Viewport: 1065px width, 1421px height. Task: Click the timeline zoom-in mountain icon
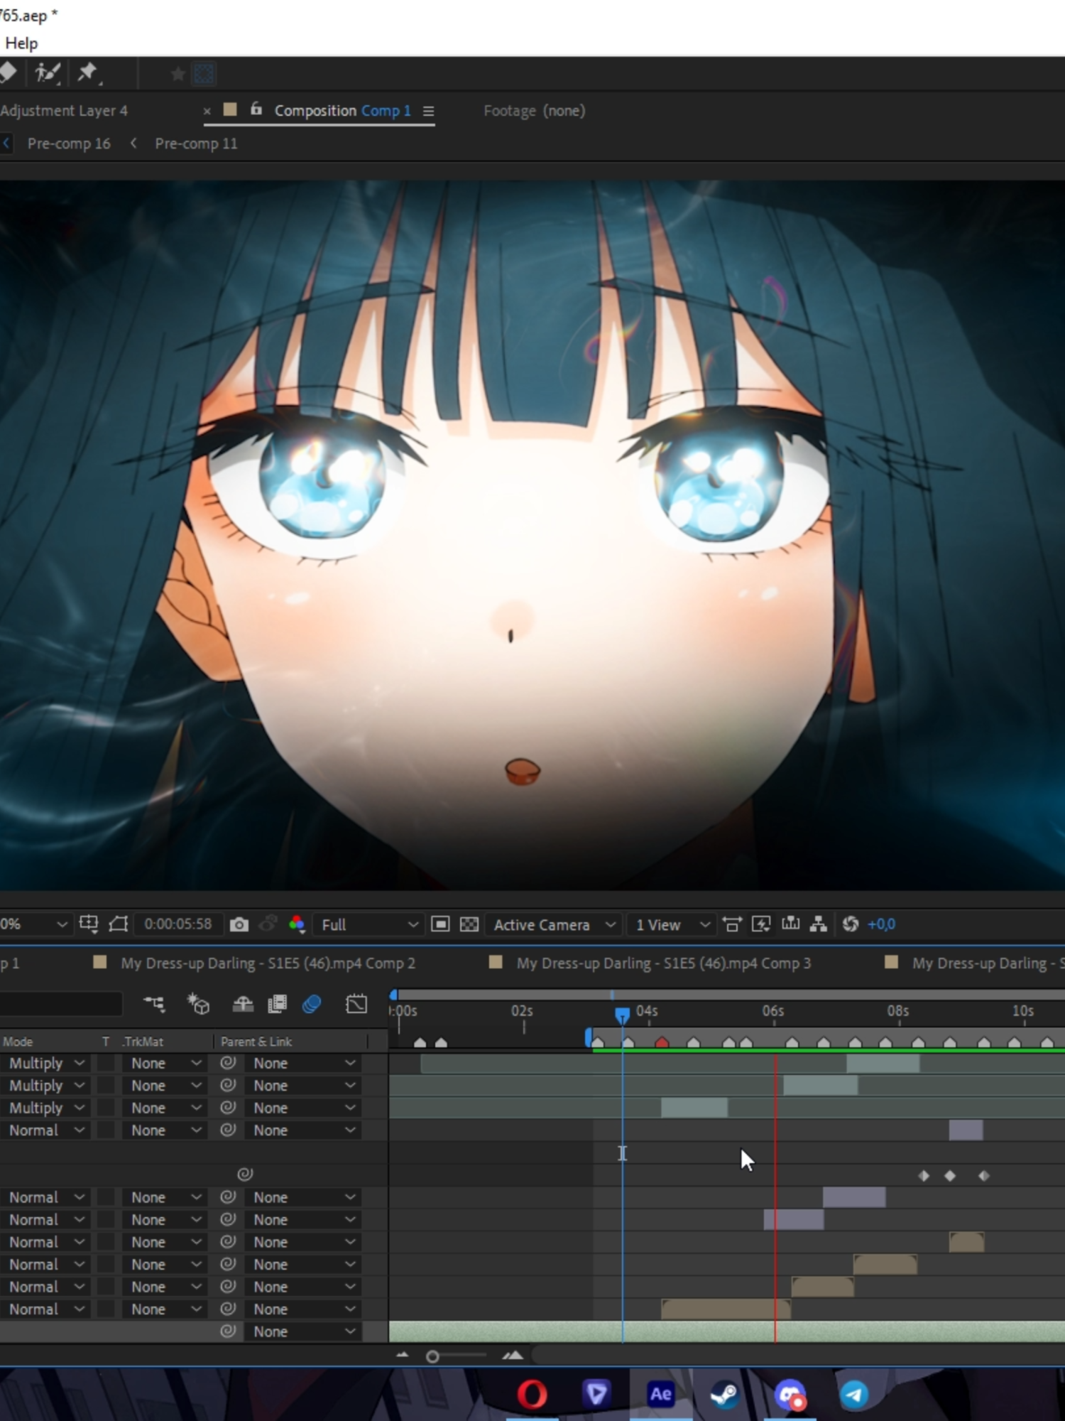click(x=513, y=1356)
